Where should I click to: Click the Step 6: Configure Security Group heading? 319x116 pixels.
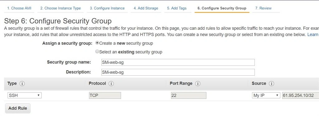(x=58, y=21)
